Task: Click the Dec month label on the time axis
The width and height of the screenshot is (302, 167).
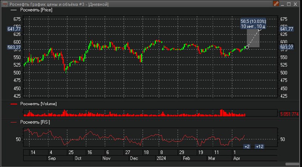Action: (134, 158)
